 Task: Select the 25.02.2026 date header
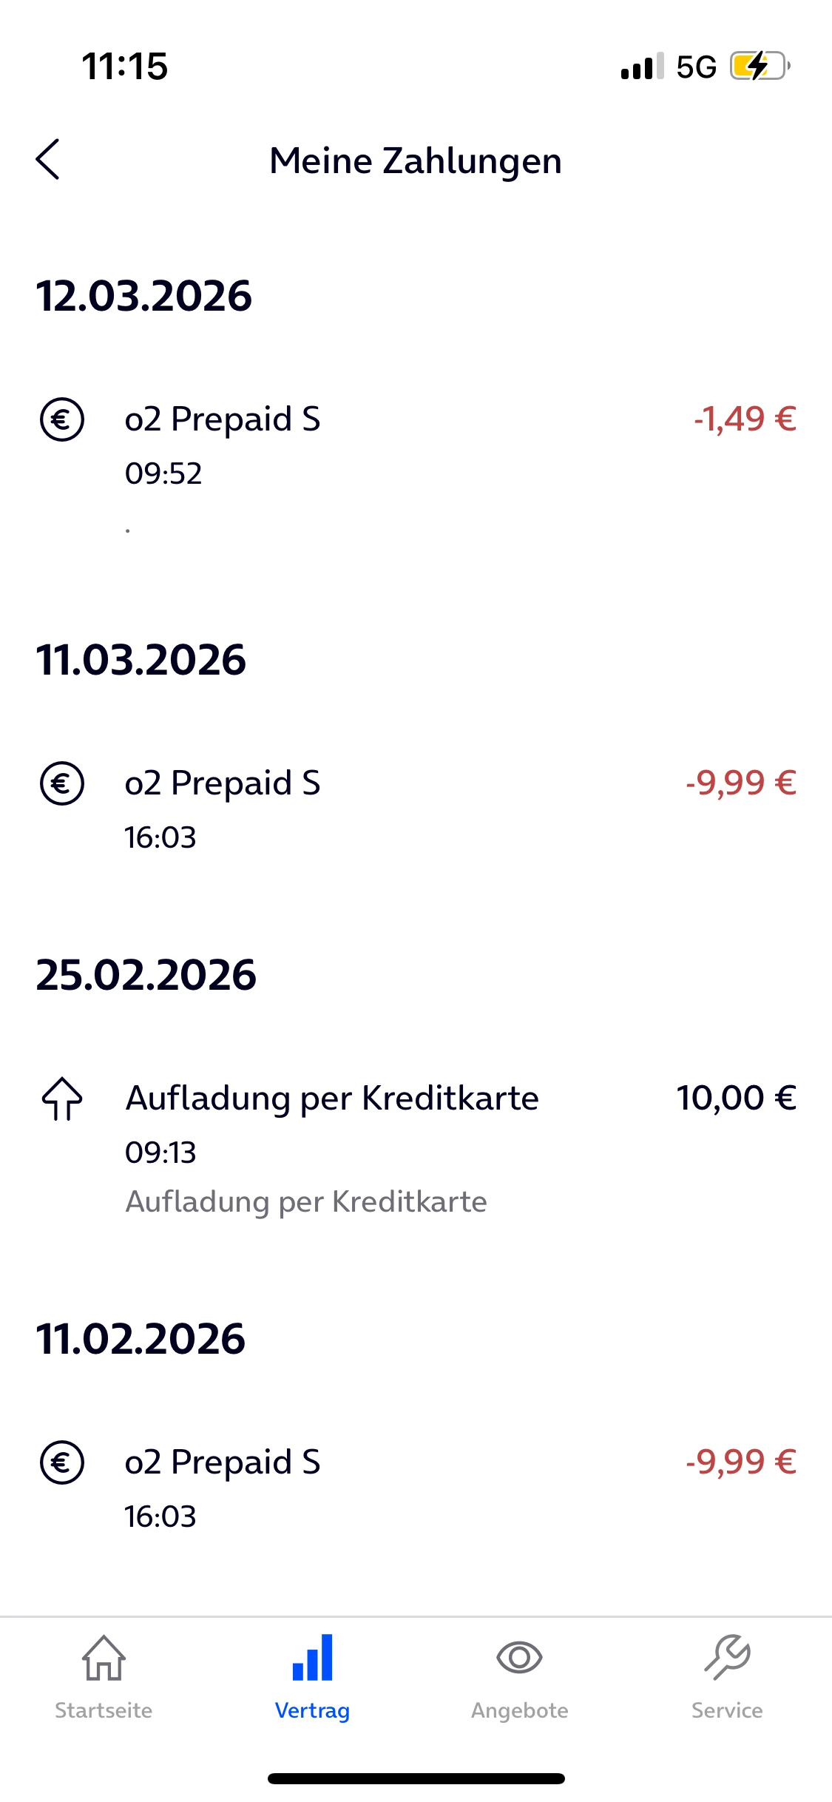(146, 975)
